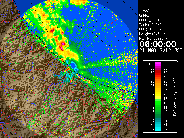Click the '-4' bottom right legend value
The width and height of the screenshot is (184, 138).
[x=165, y=129]
